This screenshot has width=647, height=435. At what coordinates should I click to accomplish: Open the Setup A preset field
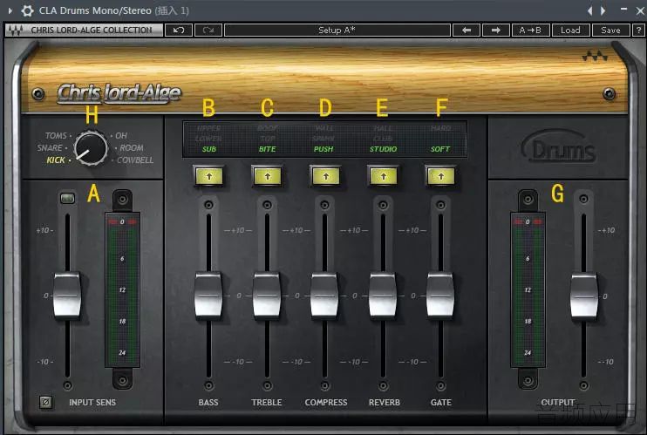[337, 31]
